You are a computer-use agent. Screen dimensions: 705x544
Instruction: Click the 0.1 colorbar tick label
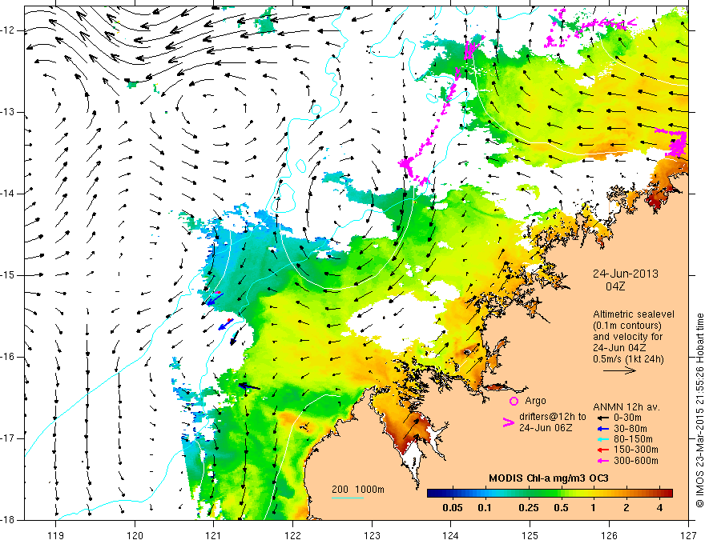click(x=484, y=508)
